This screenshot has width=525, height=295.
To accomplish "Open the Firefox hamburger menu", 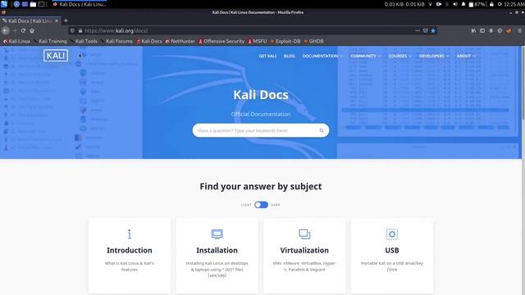I will [519, 30].
